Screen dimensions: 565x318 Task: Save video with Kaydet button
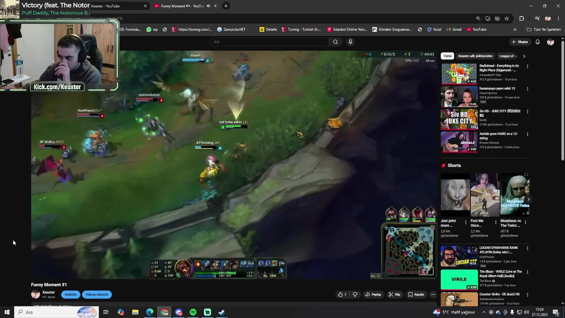tap(416, 295)
